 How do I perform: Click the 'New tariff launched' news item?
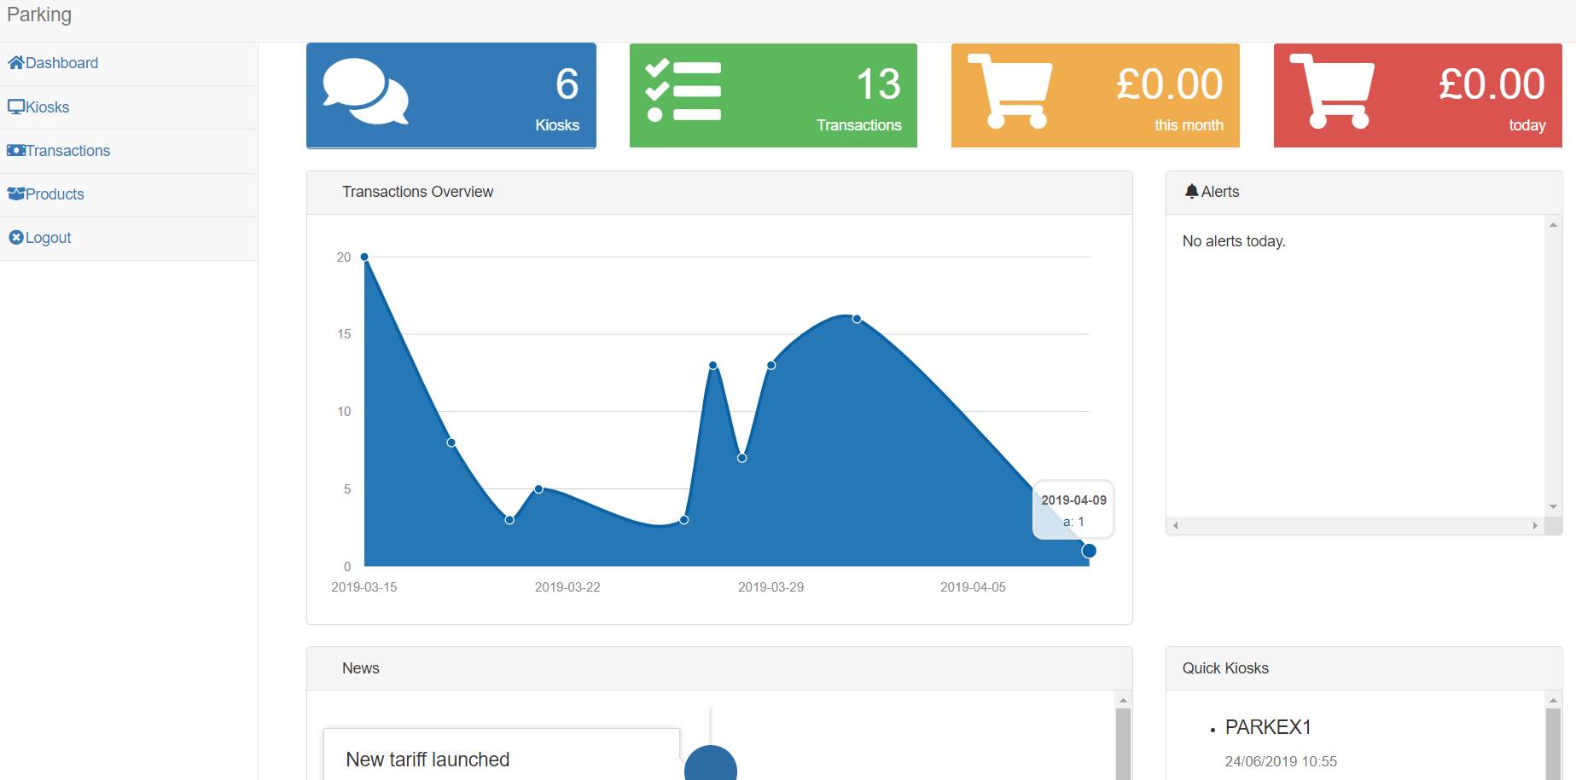[x=427, y=760]
